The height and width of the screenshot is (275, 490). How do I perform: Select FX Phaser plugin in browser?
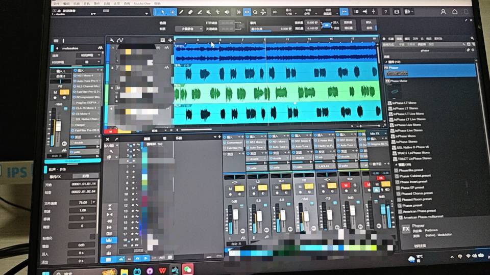[x=430, y=70]
